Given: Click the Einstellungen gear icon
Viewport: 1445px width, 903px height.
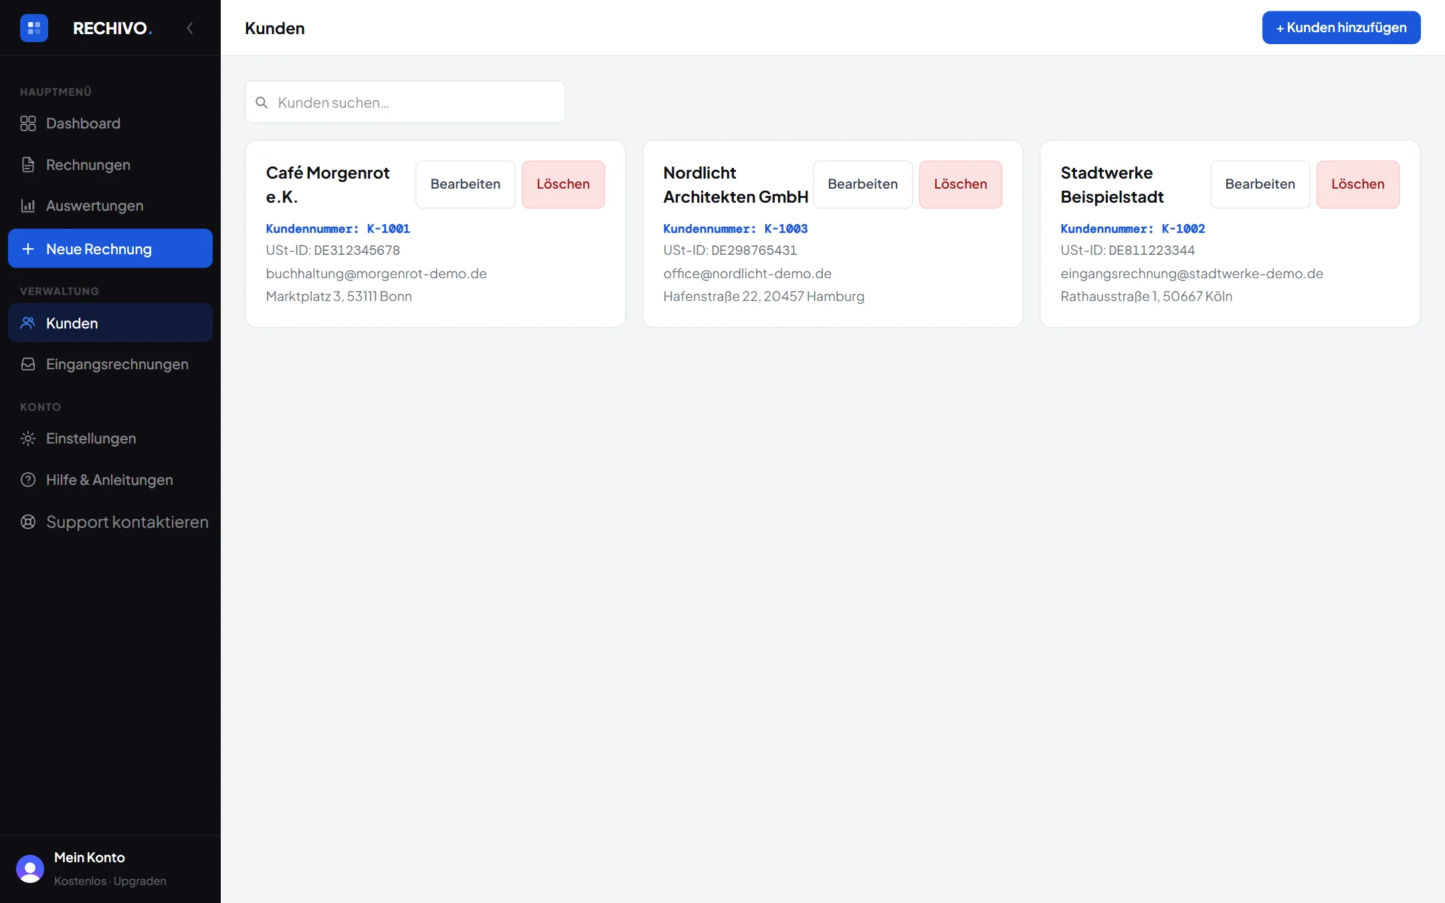Looking at the screenshot, I should pos(28,439).
